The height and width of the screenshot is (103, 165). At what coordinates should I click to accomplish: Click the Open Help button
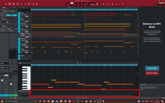pos(152,68)
